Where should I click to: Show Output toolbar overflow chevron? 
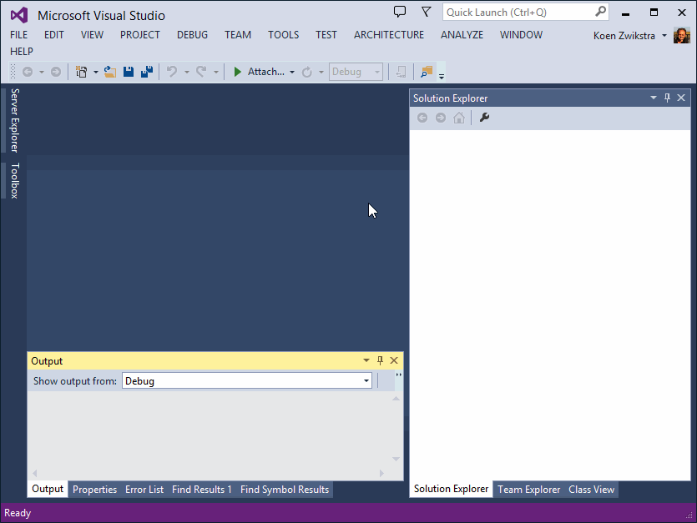pos(399,375)
